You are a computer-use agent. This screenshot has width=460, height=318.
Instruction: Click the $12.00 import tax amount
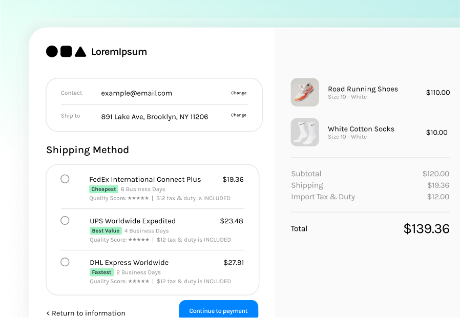[x=438, y=197]
